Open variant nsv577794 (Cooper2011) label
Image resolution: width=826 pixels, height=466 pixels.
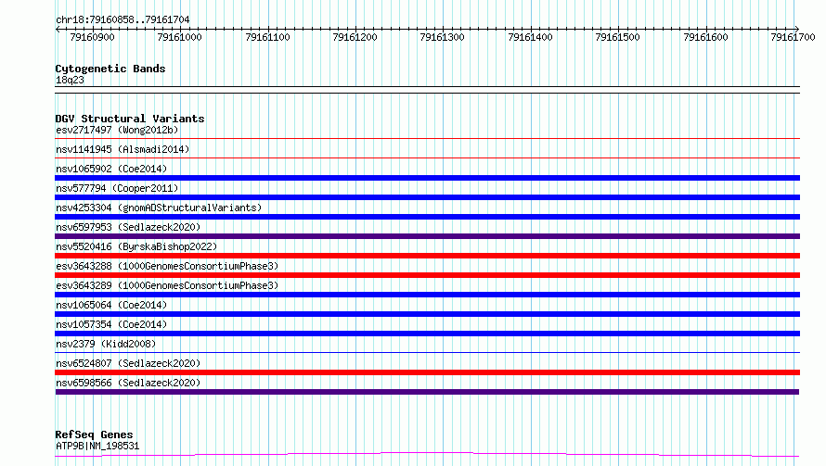pyautogui.click(x=117, y=188)
